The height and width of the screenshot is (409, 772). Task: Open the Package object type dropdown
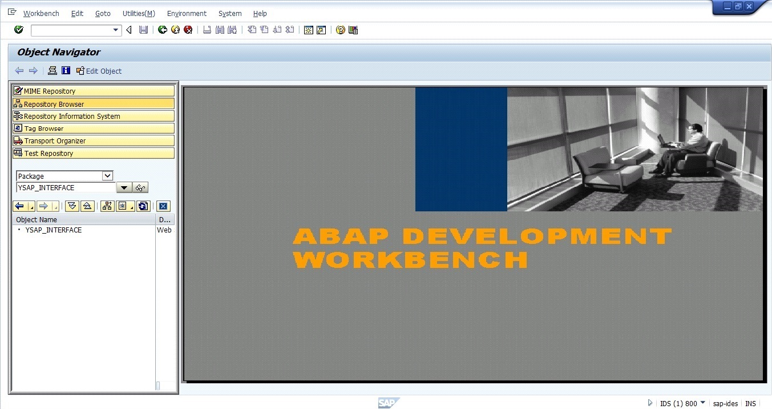tap(107, 176)
